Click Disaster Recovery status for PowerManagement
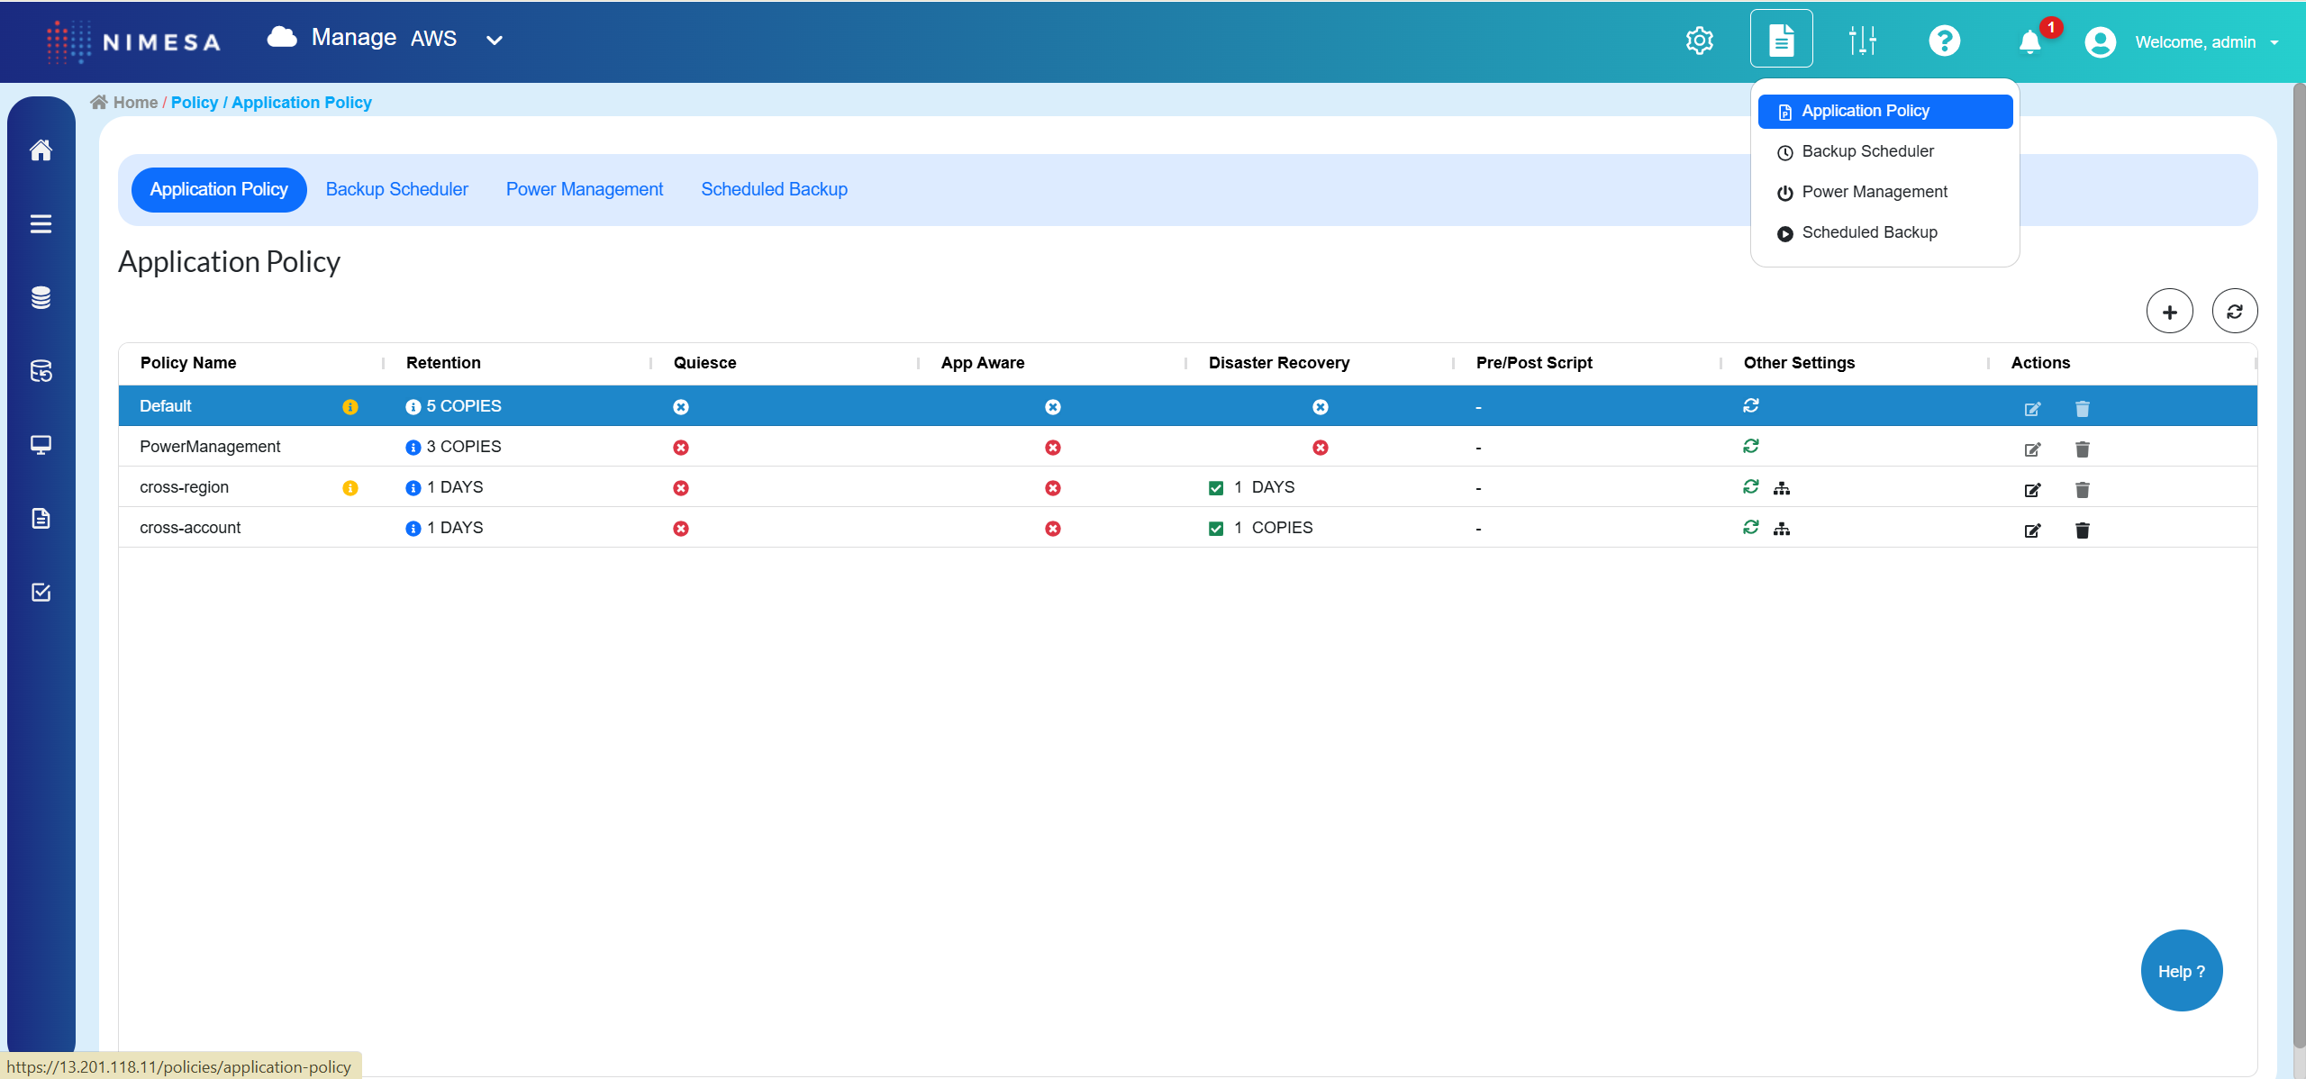The image size is (2306, 1079). point(1320,448)
